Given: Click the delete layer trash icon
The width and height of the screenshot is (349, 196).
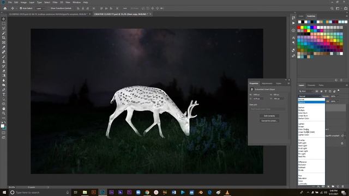Looking at the screenshot, I should tap(342, 186).
